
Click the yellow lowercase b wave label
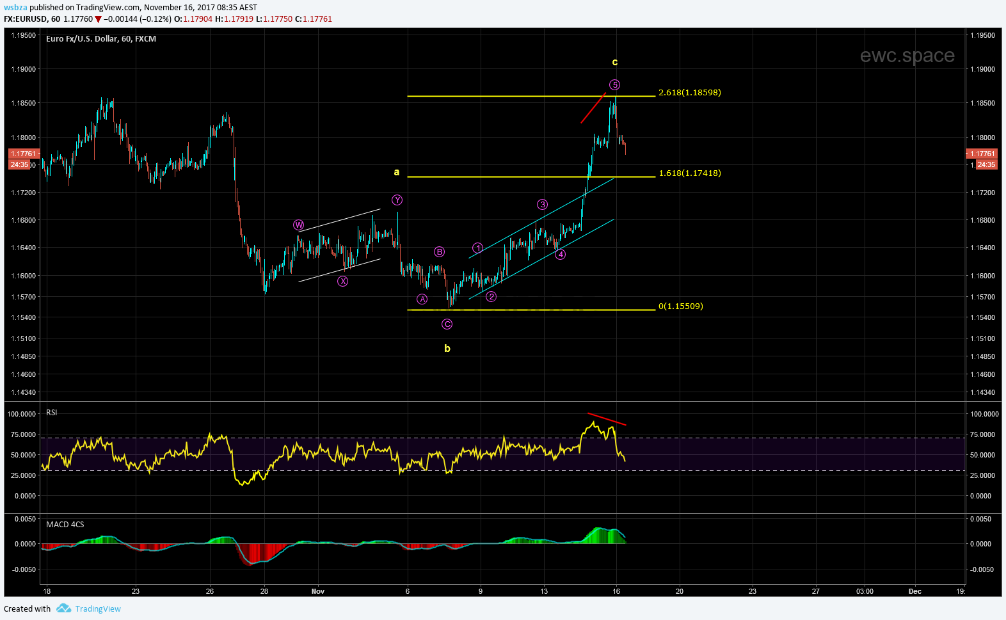pyautogui.click(x=447, y=349)
